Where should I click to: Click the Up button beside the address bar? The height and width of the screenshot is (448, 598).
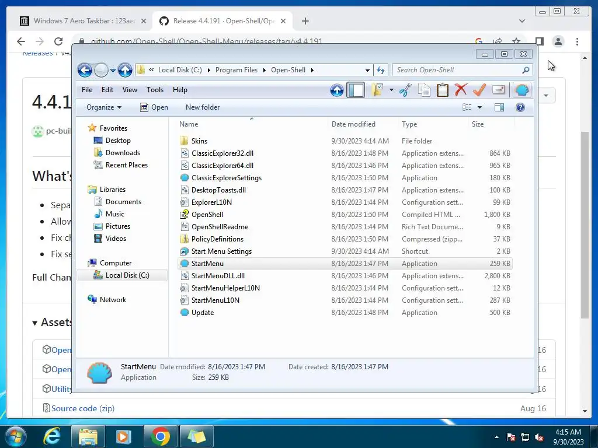pos(125,70)
